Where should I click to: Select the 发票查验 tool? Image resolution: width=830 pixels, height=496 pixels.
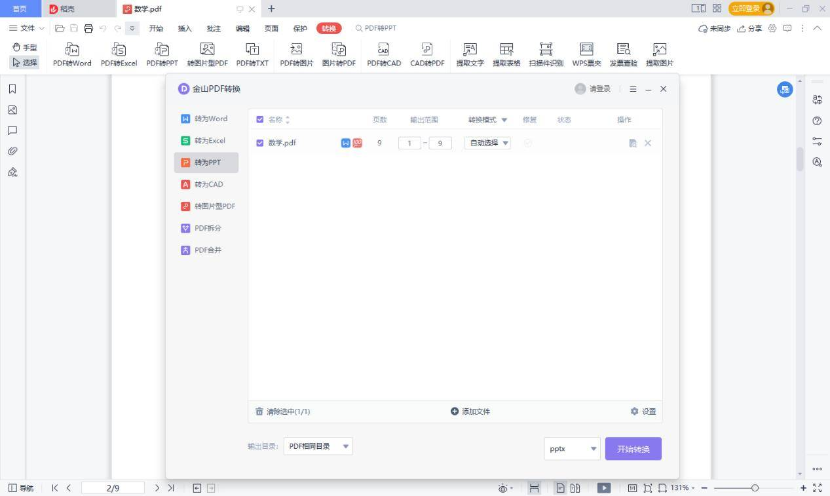pos(622,54)
